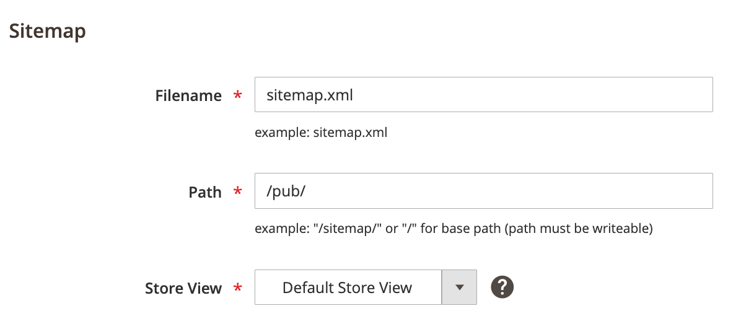Click the word 'writeable' in the Path hint
This screenshot has height=329, width=741.
tap(621, 229)
